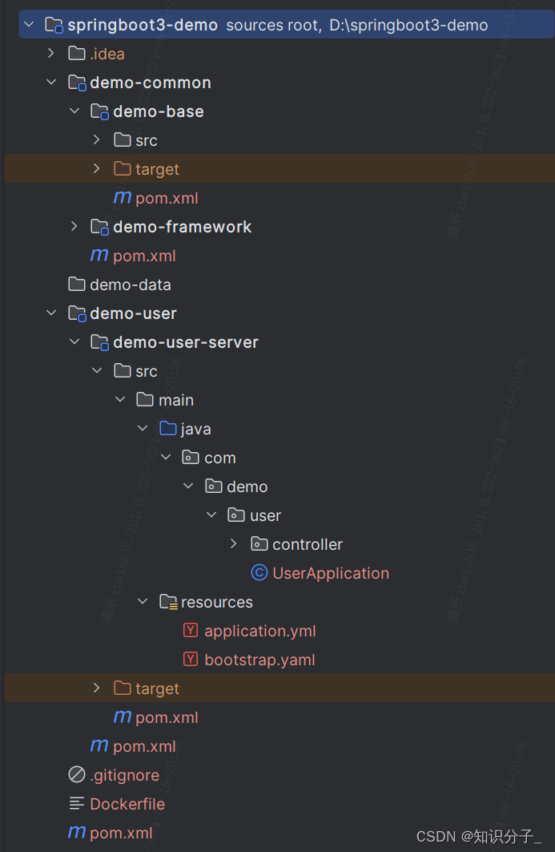555x852 pixels.
Task: Click the application.yml YAML icon
Action: [x=190, y=630]
